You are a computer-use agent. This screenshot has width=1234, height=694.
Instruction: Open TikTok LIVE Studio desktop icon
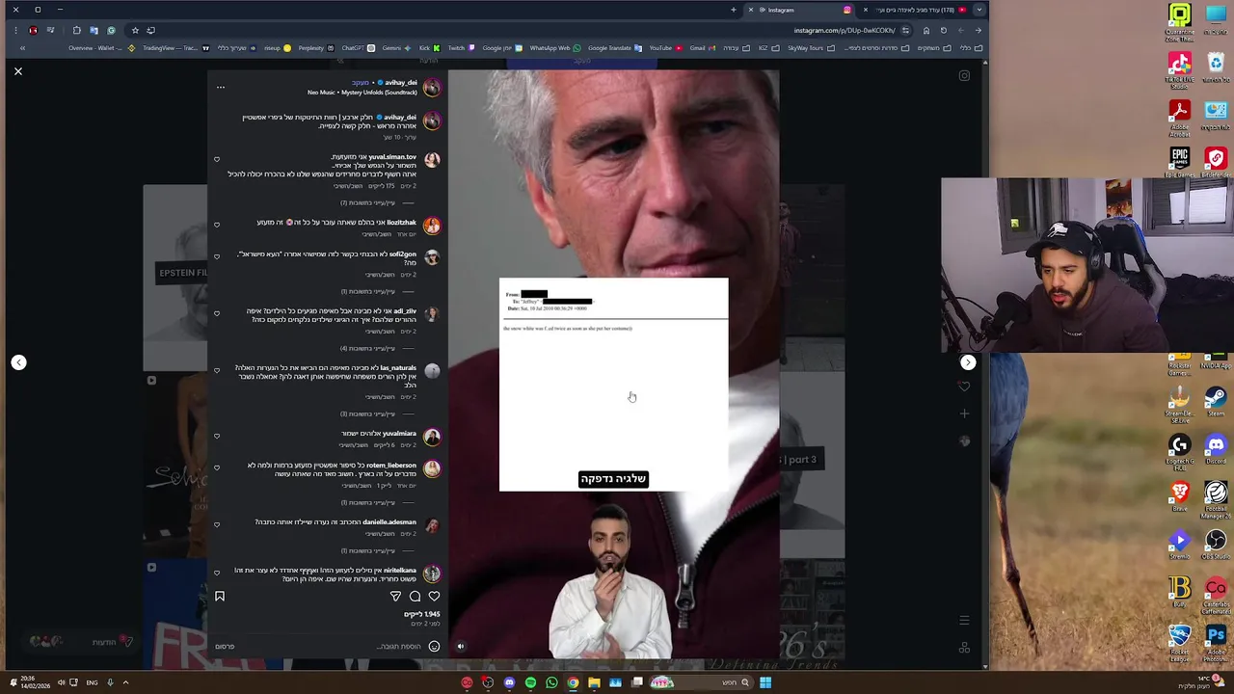[x=1180, y=67]
